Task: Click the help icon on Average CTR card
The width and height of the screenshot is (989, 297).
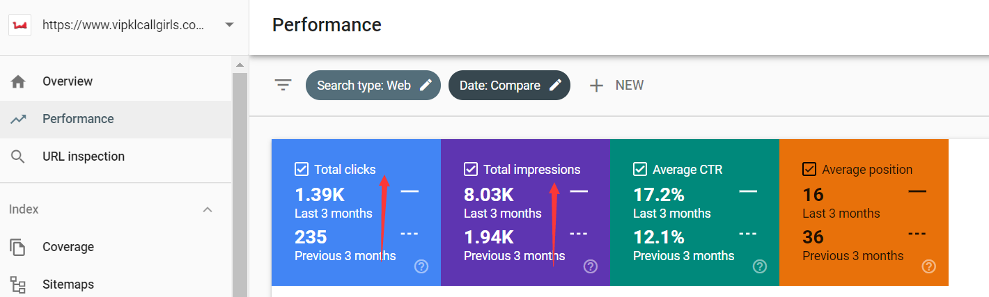Action: pos(760,266)
